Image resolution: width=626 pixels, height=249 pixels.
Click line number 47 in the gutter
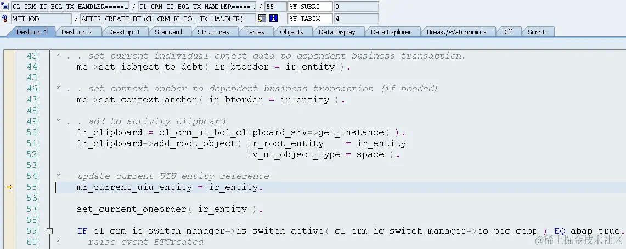32,100
